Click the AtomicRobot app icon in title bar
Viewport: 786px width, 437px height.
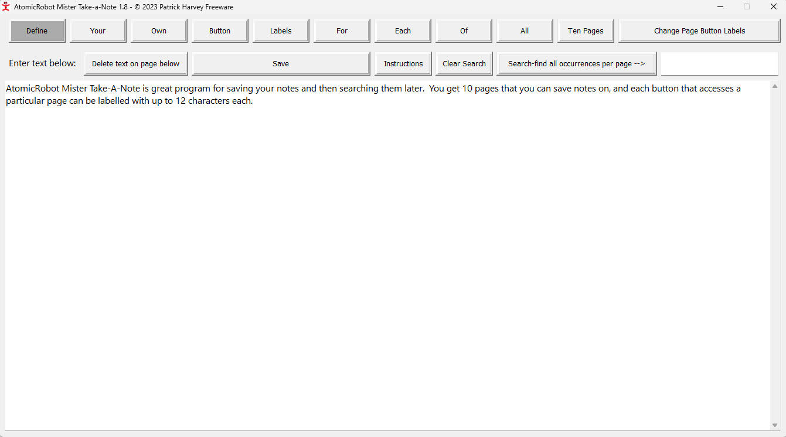[x=6, y=6]
